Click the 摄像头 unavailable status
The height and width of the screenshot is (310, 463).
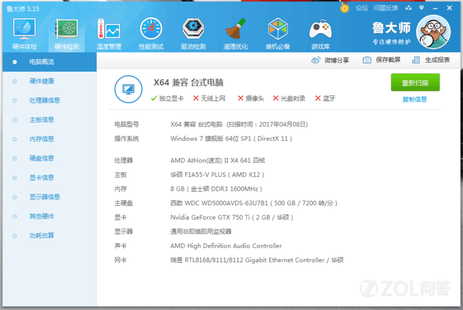[251, 98]
